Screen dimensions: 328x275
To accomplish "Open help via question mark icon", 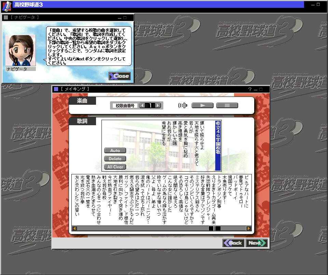I will click(x=250, y=89).
